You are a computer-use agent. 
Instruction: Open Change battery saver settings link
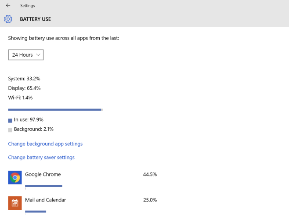tap(41, 158)
